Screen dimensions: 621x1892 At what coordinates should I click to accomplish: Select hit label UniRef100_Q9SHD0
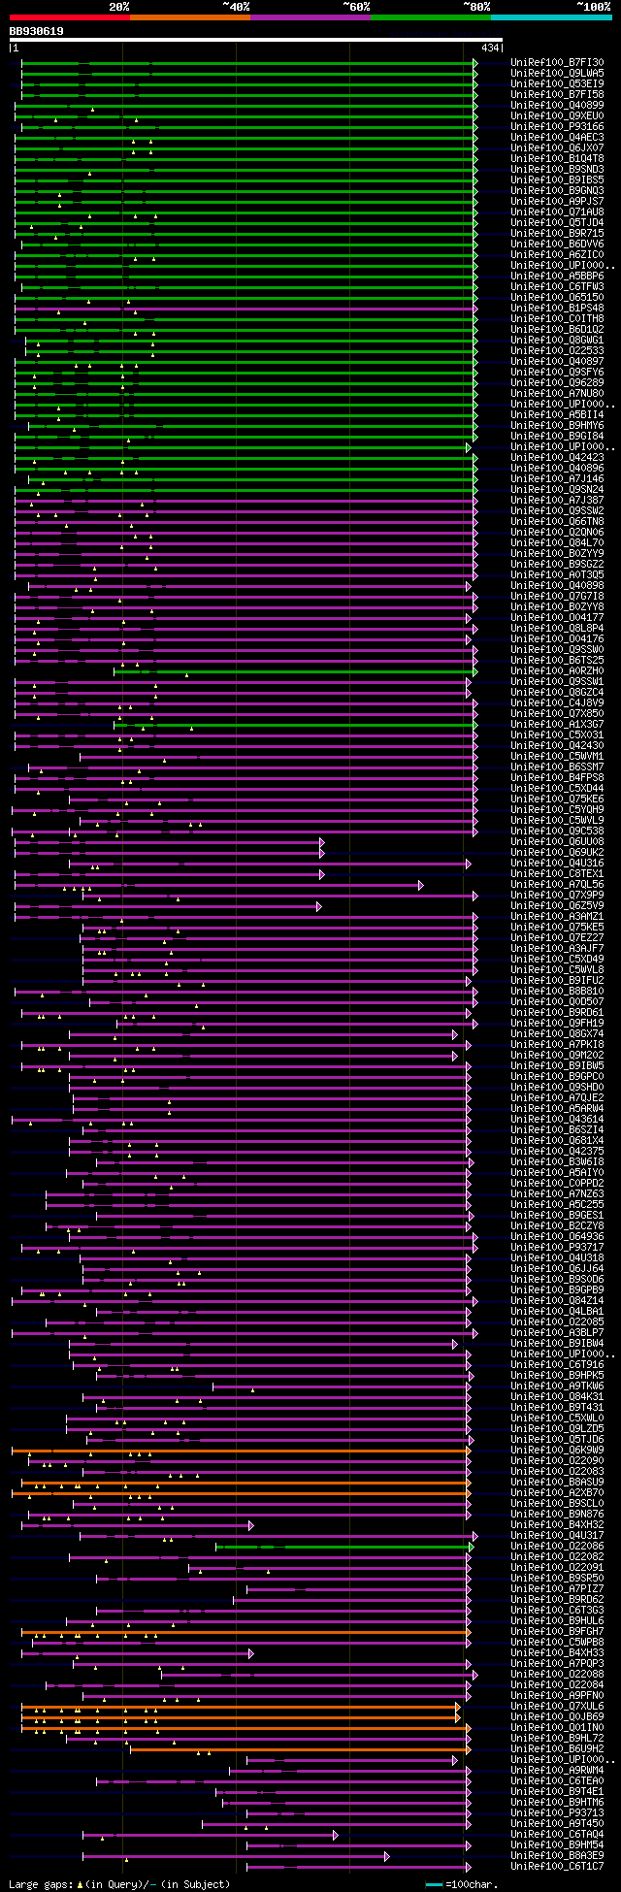(x=557, y=1087)
